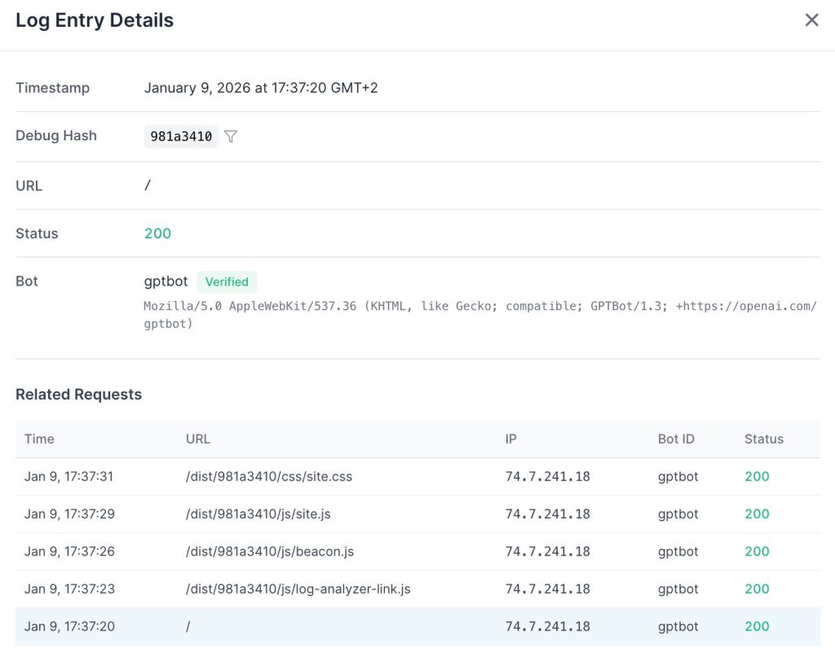Click the Time column header

coord(39,439)
